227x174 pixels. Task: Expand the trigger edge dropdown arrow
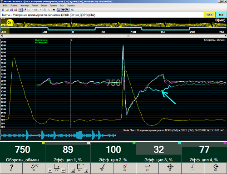33,10
